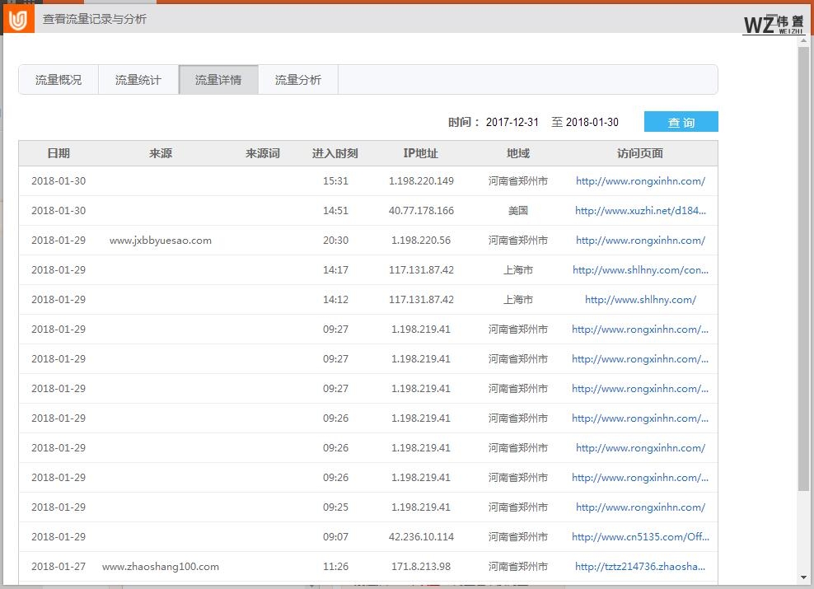Image resolution: width=814 pixels, height=589 pixels.
Task: Click the IP地址 column header
Action: [420, 153]
